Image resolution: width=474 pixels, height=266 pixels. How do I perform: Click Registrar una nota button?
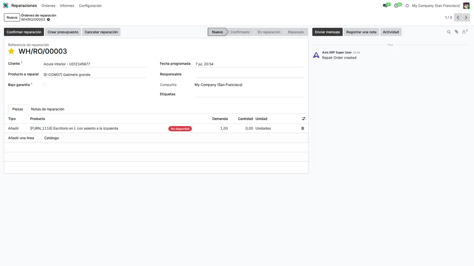[361, 32]
